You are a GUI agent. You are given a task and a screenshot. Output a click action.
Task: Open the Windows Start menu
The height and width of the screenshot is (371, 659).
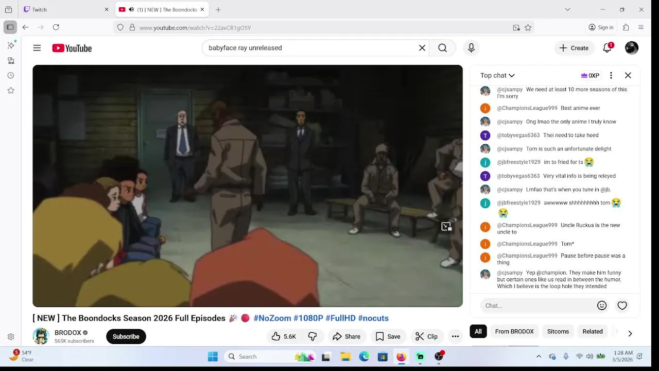pyautogui.click(x=213, y=357)
